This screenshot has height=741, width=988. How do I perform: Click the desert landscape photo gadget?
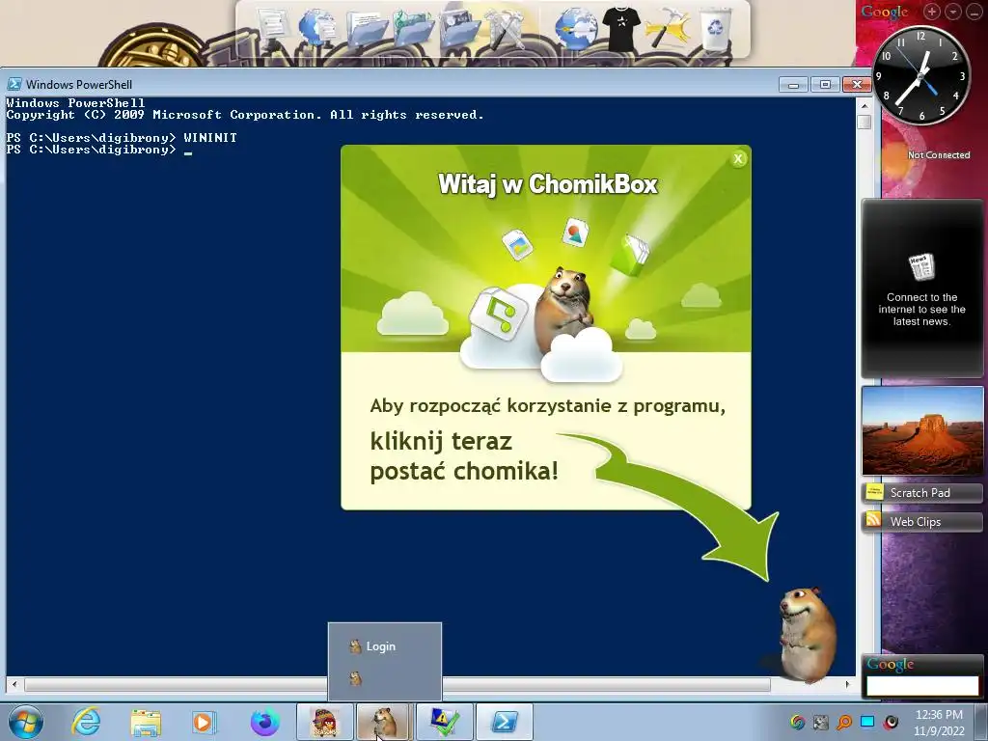point(921,430)
